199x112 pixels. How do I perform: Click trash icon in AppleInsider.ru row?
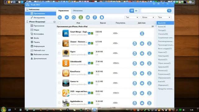pos(135,103)
